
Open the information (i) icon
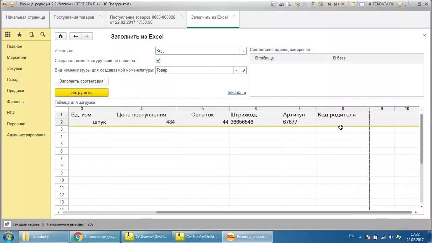tap(400, 4)
